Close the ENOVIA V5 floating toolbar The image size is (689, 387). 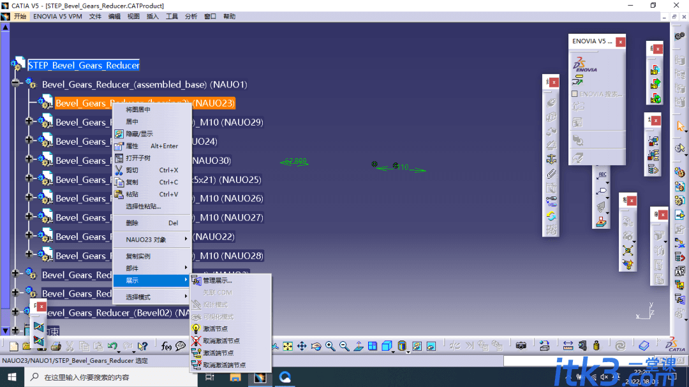[621, 41]
